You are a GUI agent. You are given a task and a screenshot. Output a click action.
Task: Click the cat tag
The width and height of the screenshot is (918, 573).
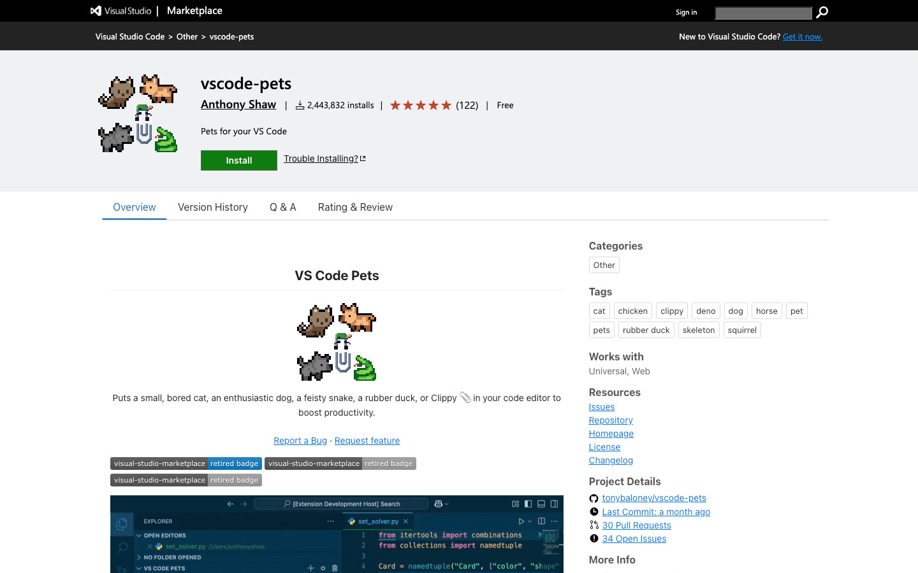[x=599, y=311]
